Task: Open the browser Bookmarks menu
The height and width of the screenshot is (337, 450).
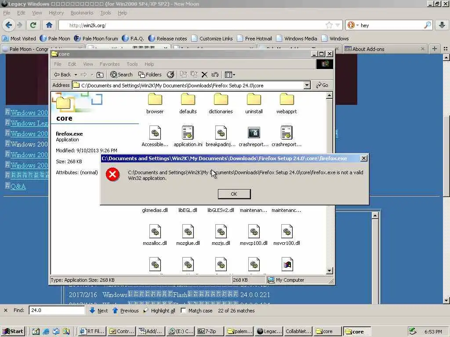Action: [82, 13]
